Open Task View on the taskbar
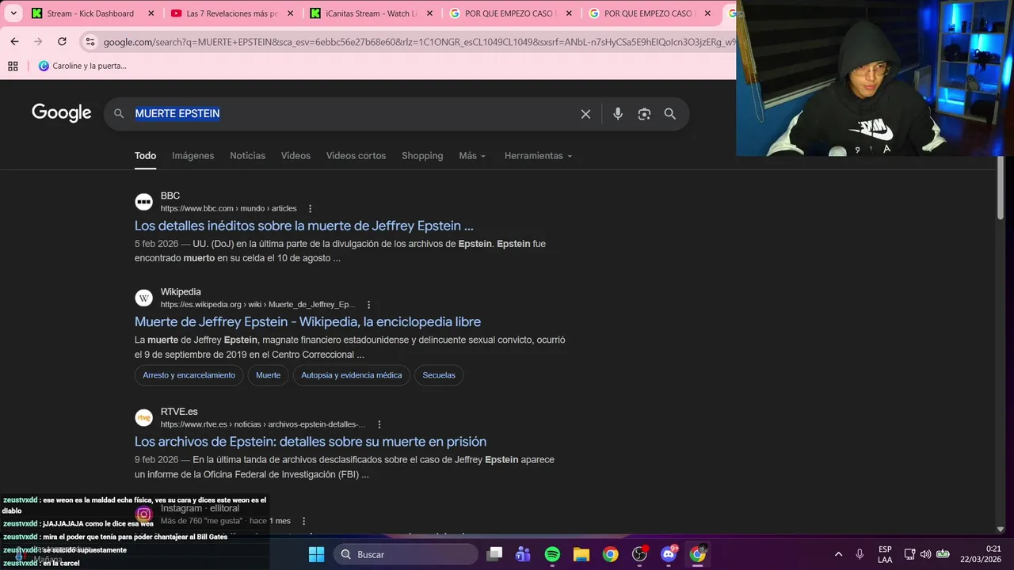 [x=494, y=554]
